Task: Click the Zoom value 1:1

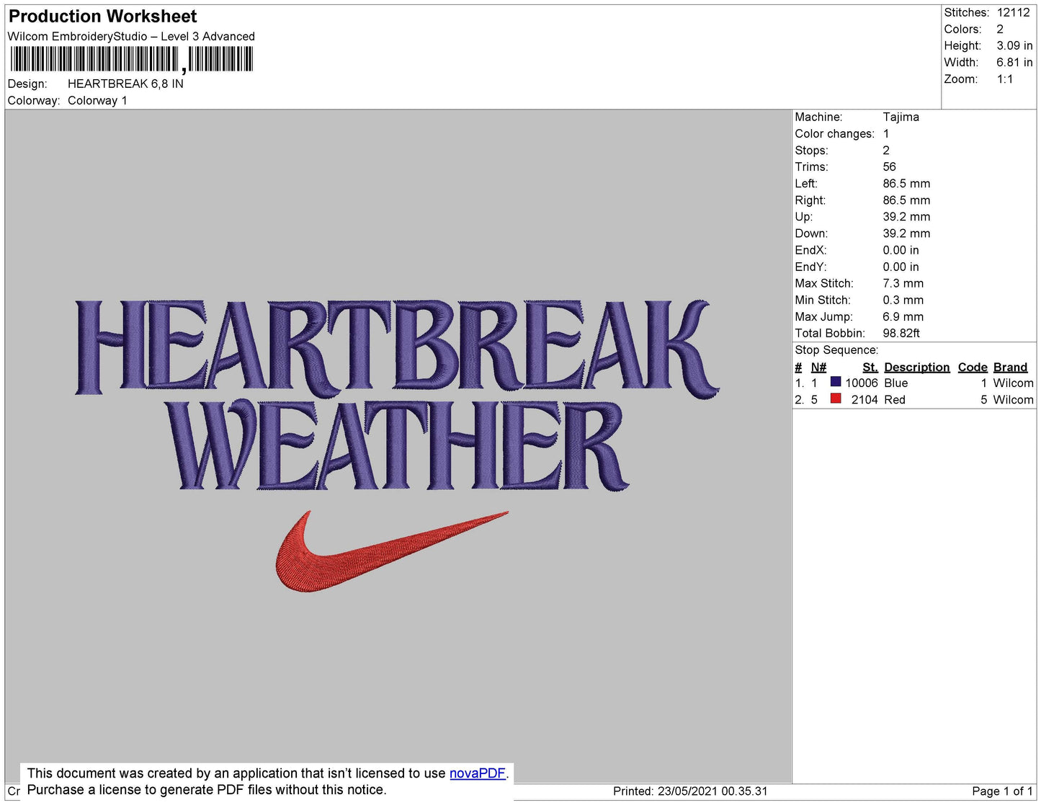Action: (1005, 79)
